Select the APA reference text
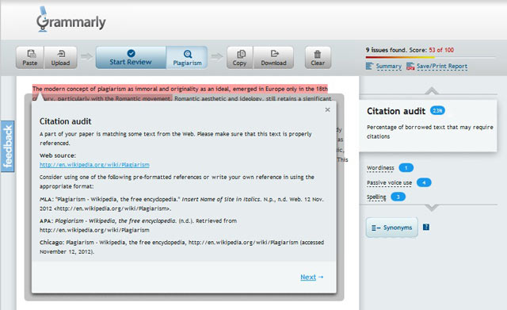This screenshot has width=507, height=310. click(138, 225)
